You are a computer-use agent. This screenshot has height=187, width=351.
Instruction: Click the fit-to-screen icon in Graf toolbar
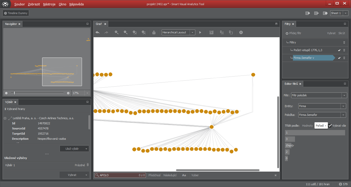tap(211, 32)
